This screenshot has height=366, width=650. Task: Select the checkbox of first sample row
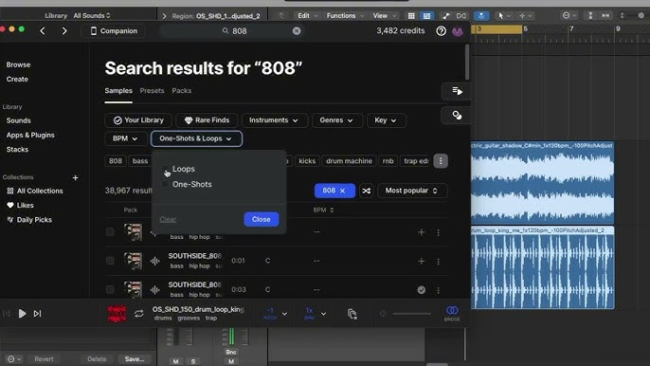110,232
